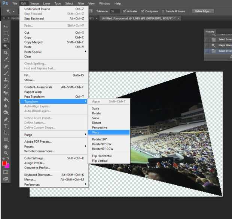This screenshot has width=232, height=219.
Task: Toggle the Contiguous checkbox
Action: click(143, 11)
